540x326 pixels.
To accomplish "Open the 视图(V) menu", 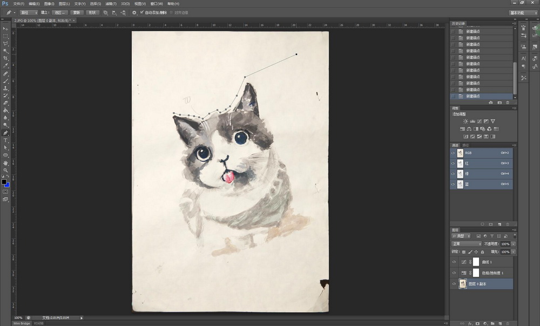I will [140, 4].
